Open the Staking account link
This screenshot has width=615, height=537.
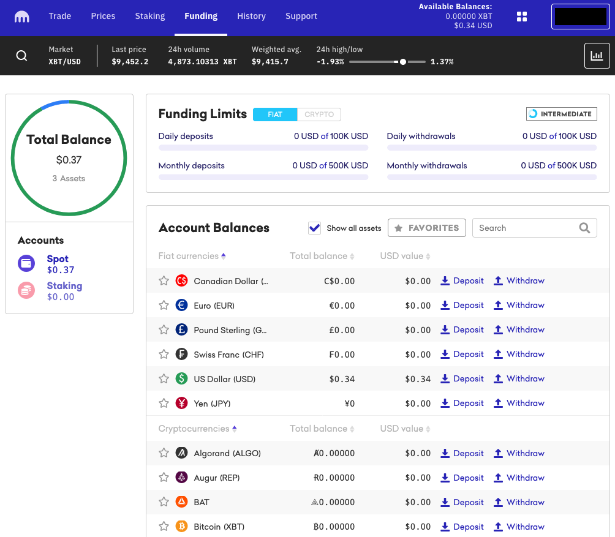(65, 286)
